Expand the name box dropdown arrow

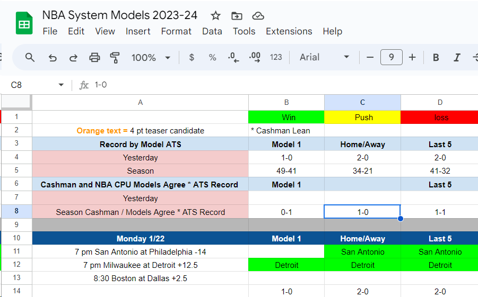pyautogui.click(x=61, y=85)
